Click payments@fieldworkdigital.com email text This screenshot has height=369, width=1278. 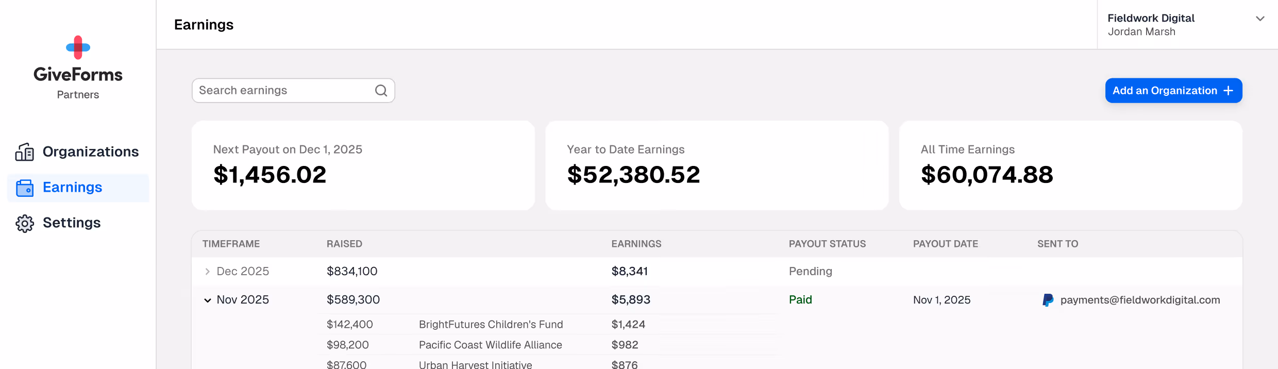pyautogui.click(x=1140, y=300)
